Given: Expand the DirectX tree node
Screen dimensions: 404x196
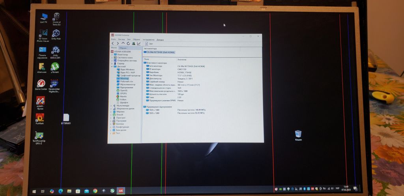Looking at the screenshot, I should click(111, 115).
